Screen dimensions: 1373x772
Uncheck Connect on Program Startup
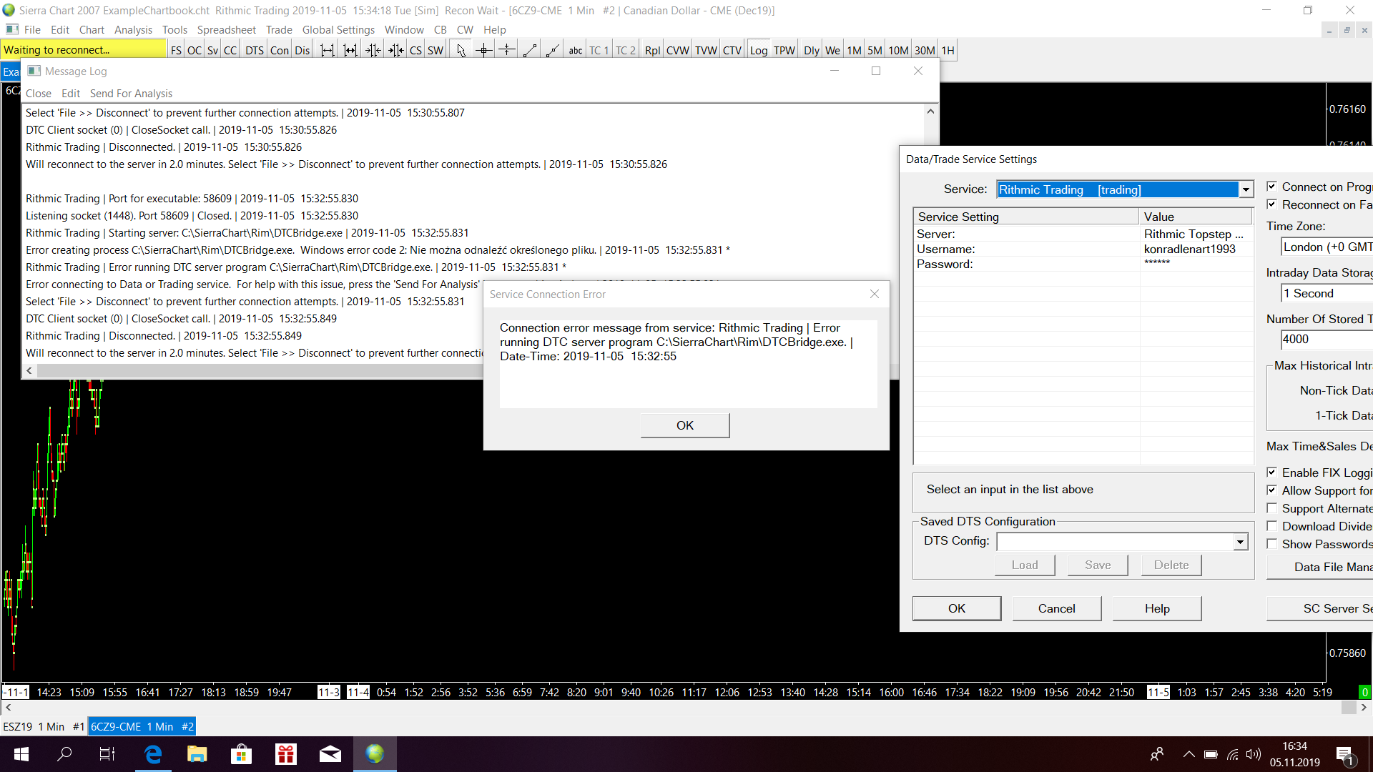(x=1272, y=187)
